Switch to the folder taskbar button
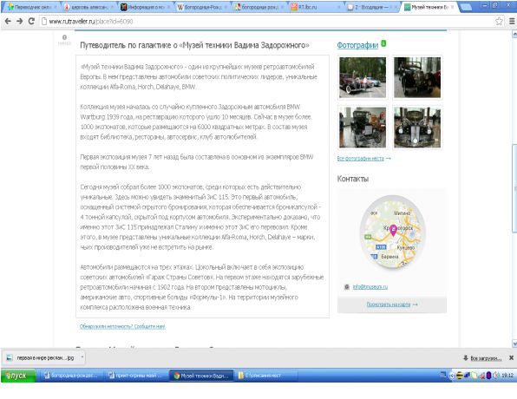Screen dimensions: 517x399 266,376
